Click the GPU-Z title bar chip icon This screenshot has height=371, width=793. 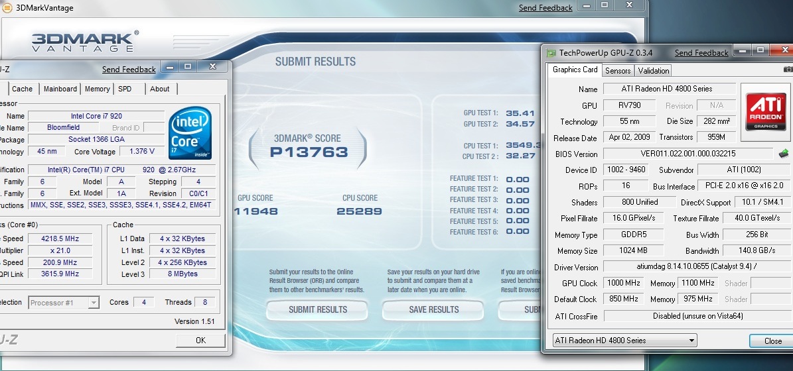coord(551,53)
